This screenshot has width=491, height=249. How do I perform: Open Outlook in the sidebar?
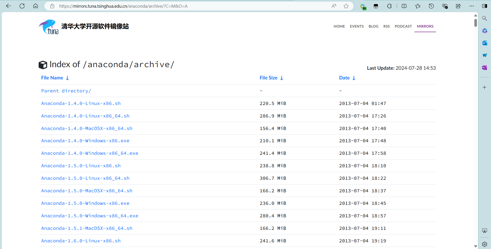tap(484, 43)
